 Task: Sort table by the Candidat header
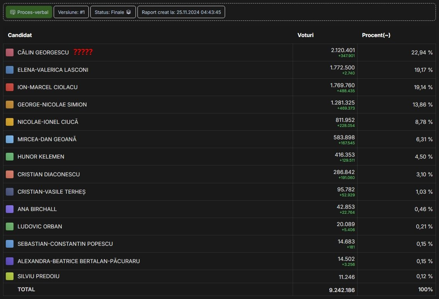pyautogui.click(x=20, y=35)
